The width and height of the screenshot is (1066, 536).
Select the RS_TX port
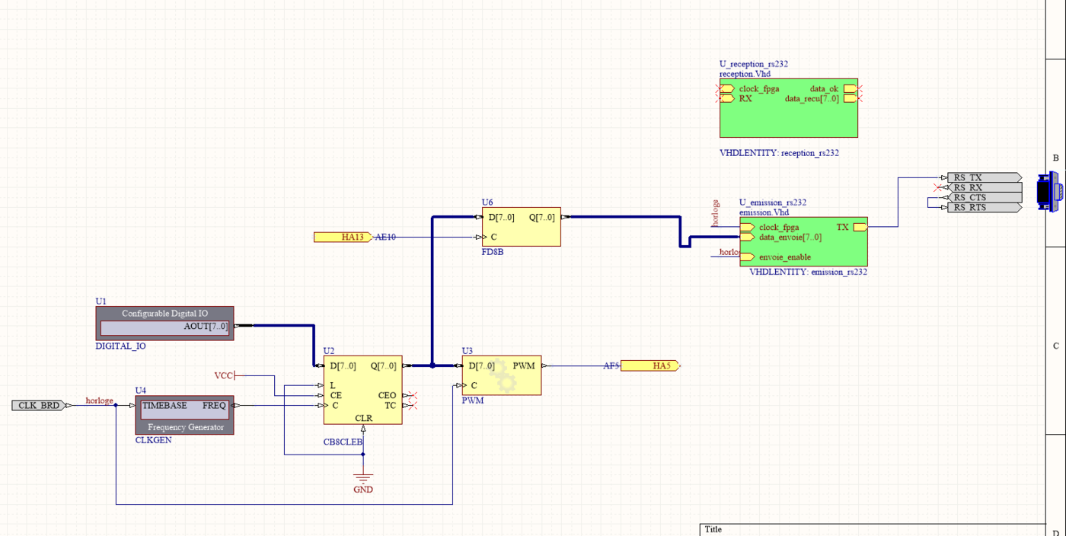(983, 177)
